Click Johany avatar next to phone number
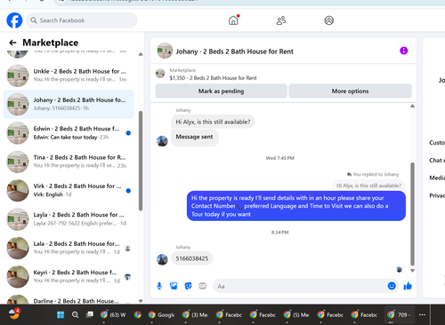 [162, 259]
